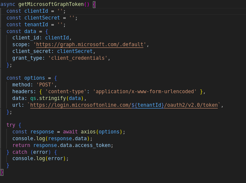Click the 'client_credentials' string value
Viewport: 246px width, 183px height.
click(78, 58)
